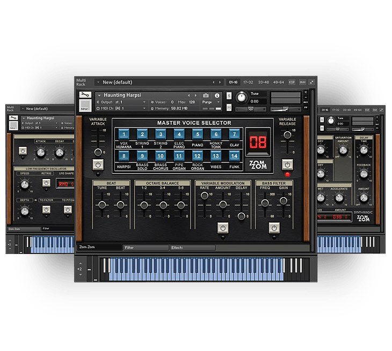Open the Filter page tab
The height and width of the screenshot is (351, 392).
pos(146,248)
